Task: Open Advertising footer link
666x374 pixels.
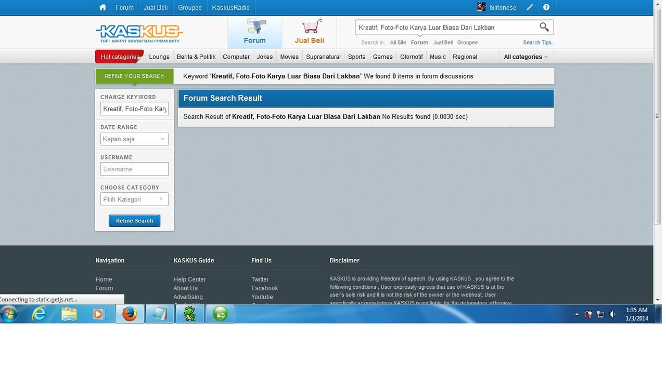Action: click(x=188, y=297)
